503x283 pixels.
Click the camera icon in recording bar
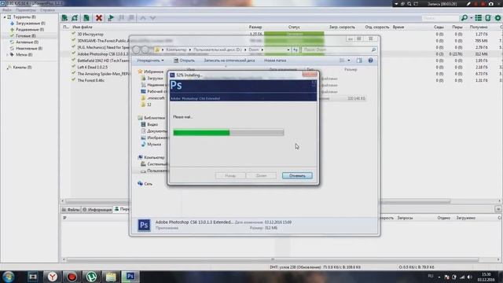click(491, 4)
